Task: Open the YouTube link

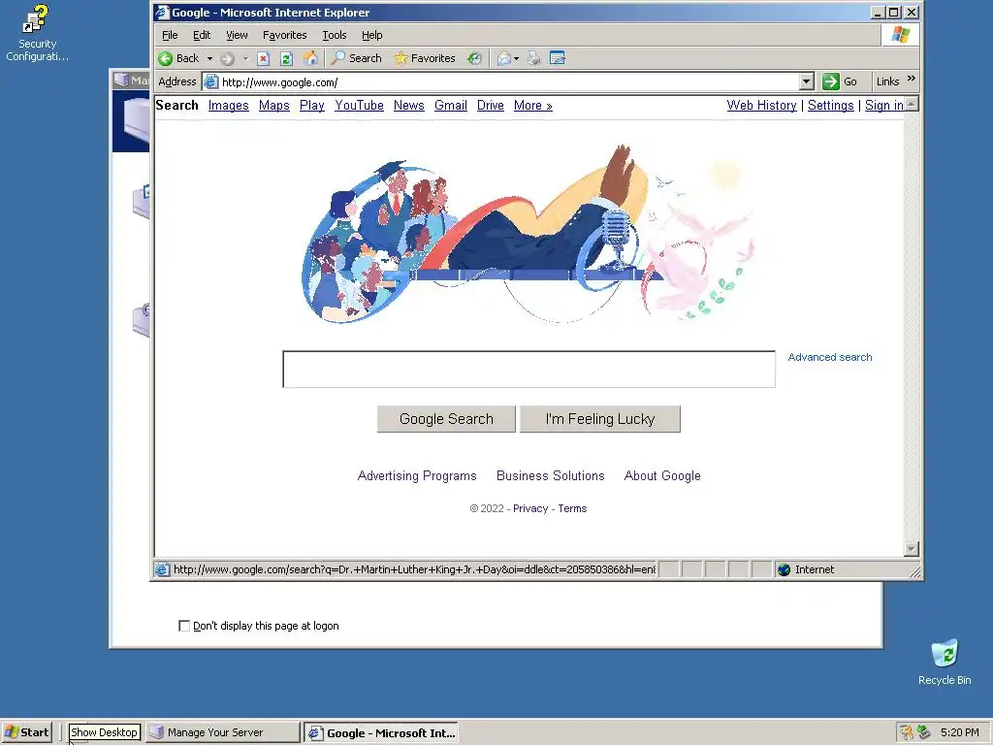Action: (x=359, y=106)
